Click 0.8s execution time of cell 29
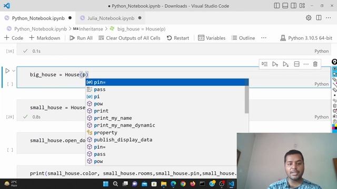The height and width of the screenshot is (189, 337). click(x=36, y=117)
